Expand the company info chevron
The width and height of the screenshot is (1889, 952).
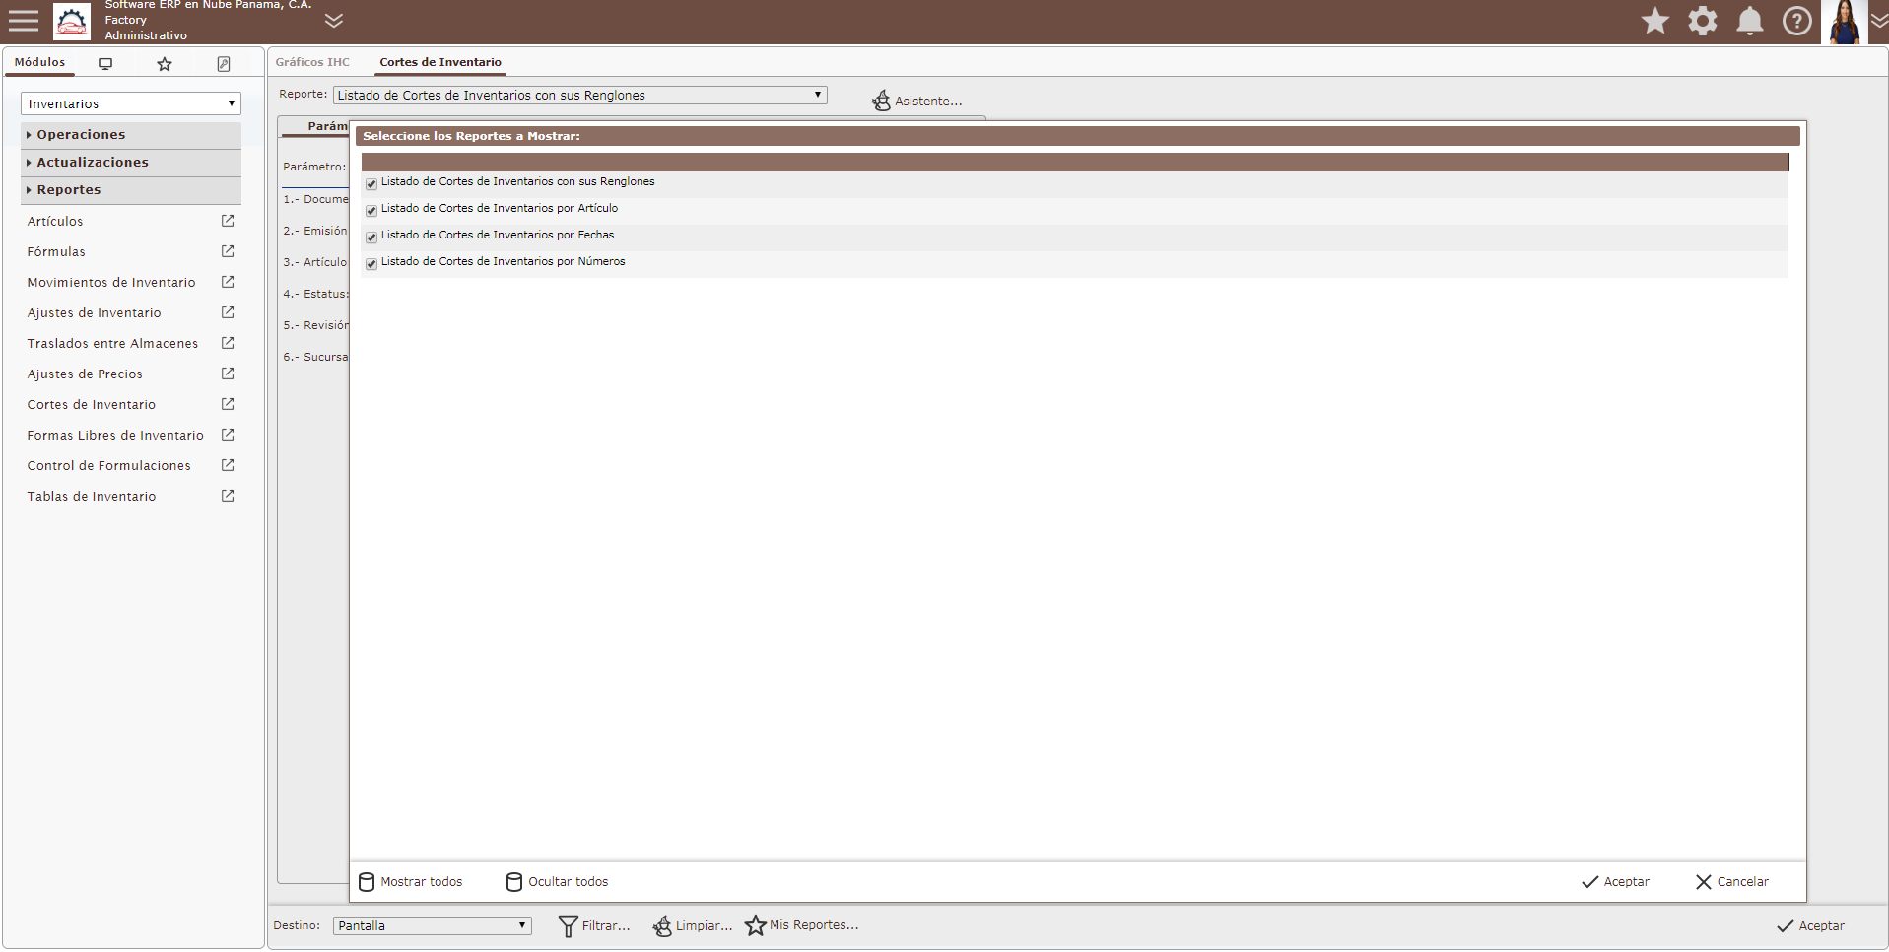tap(334, 21)
